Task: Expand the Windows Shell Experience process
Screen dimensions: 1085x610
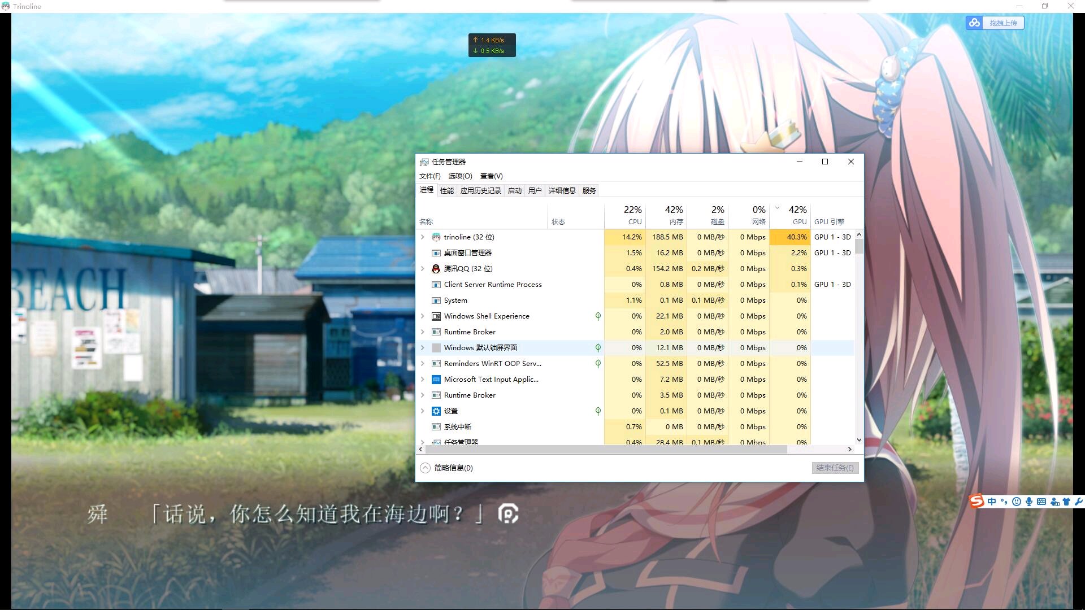Action: coord(422,316)
